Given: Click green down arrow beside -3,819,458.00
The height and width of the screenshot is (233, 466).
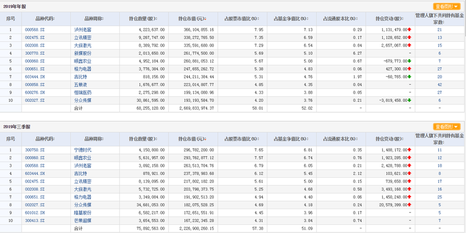Looking at the screenshot, I should 409,101.
